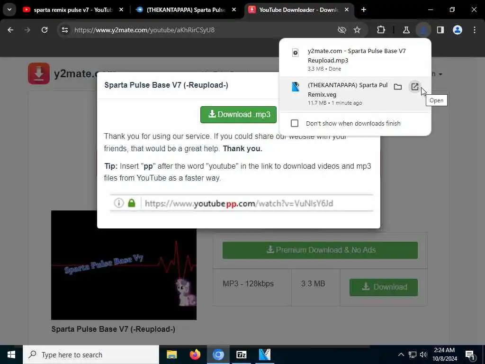Open a new tab with the plus button
The image size is (485, 364).
(x=364, y=10)
